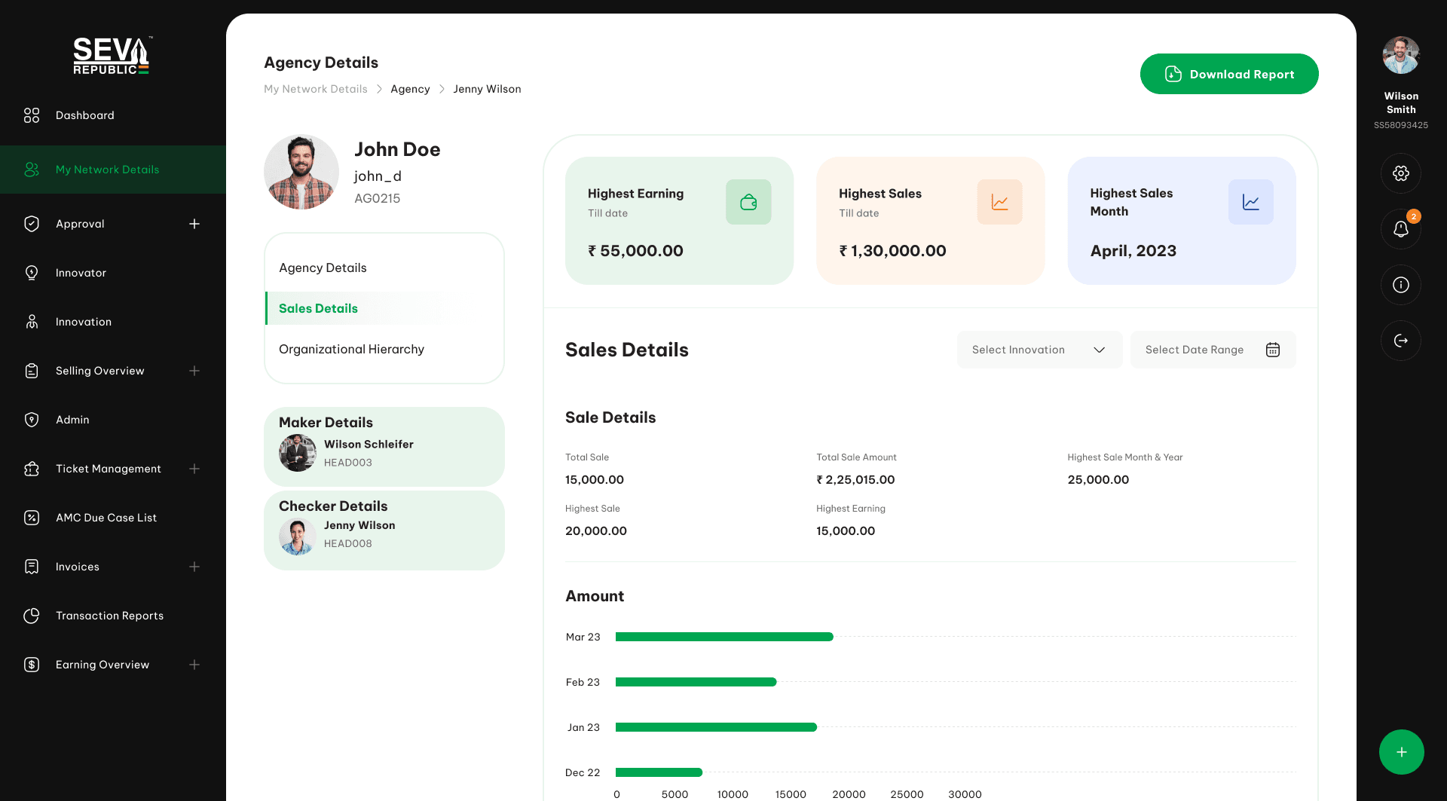
Task: Click the settings gear icon
Action: point(1401,173)
